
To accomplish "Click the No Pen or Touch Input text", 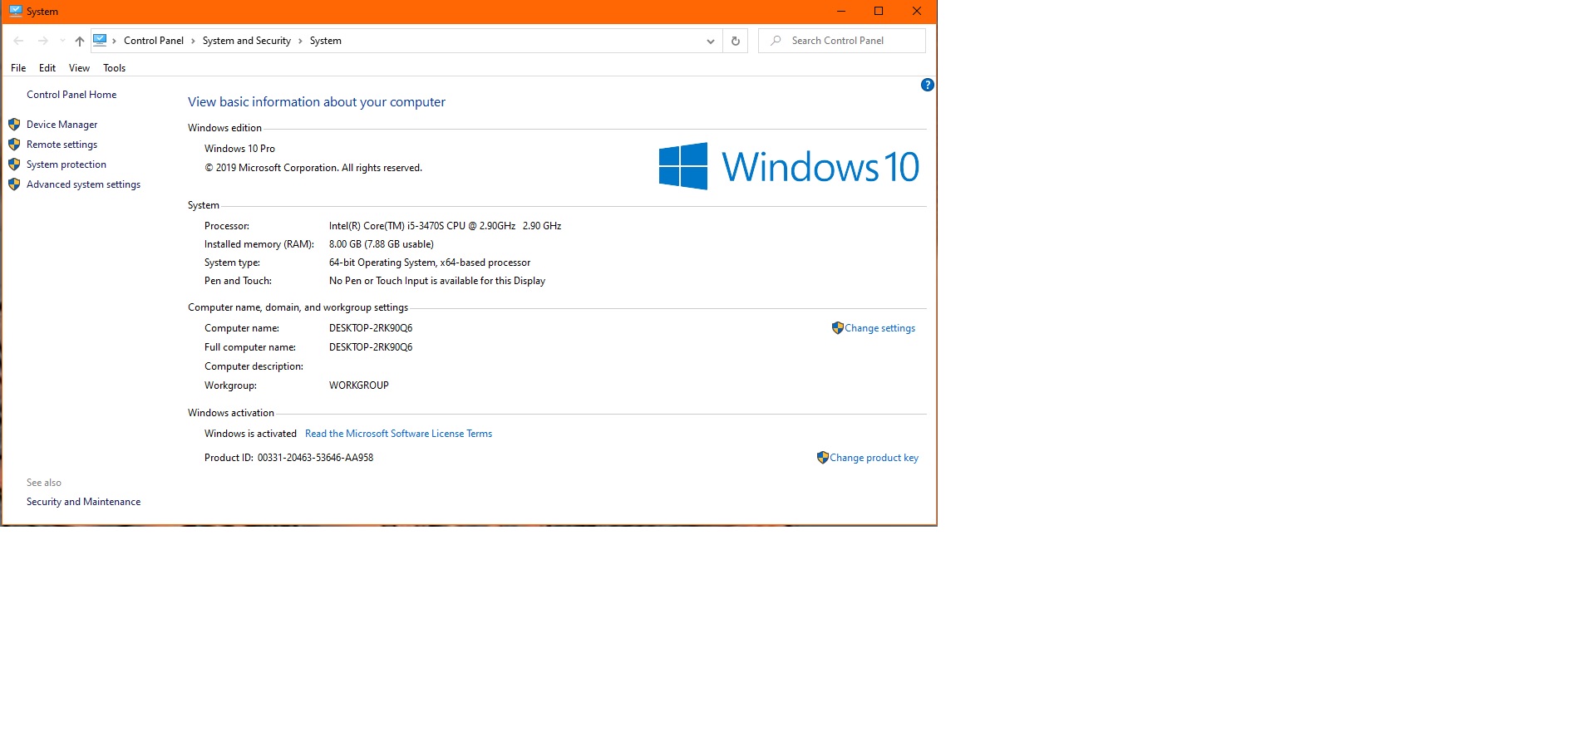I will coord(437,281).
